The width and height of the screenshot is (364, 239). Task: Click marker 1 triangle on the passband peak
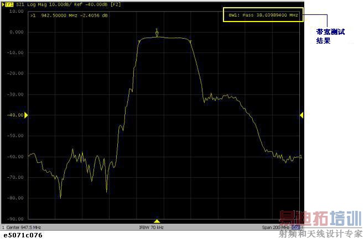pyautogui.click(x=157, y=33)
